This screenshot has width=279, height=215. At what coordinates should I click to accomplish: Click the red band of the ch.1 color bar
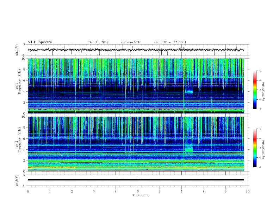pos(255,81)
